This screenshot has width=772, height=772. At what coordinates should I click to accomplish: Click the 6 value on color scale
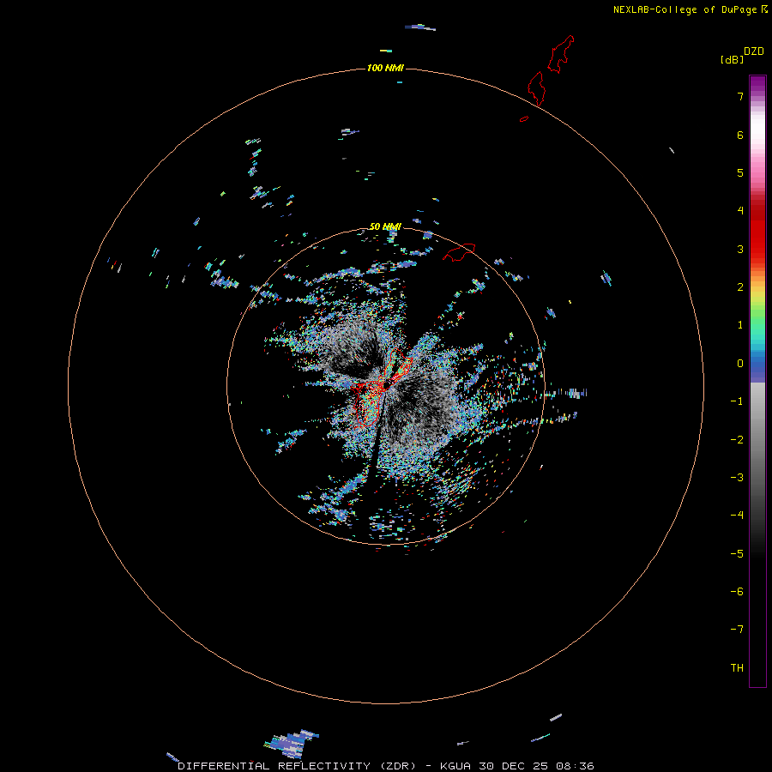[740, 135]
